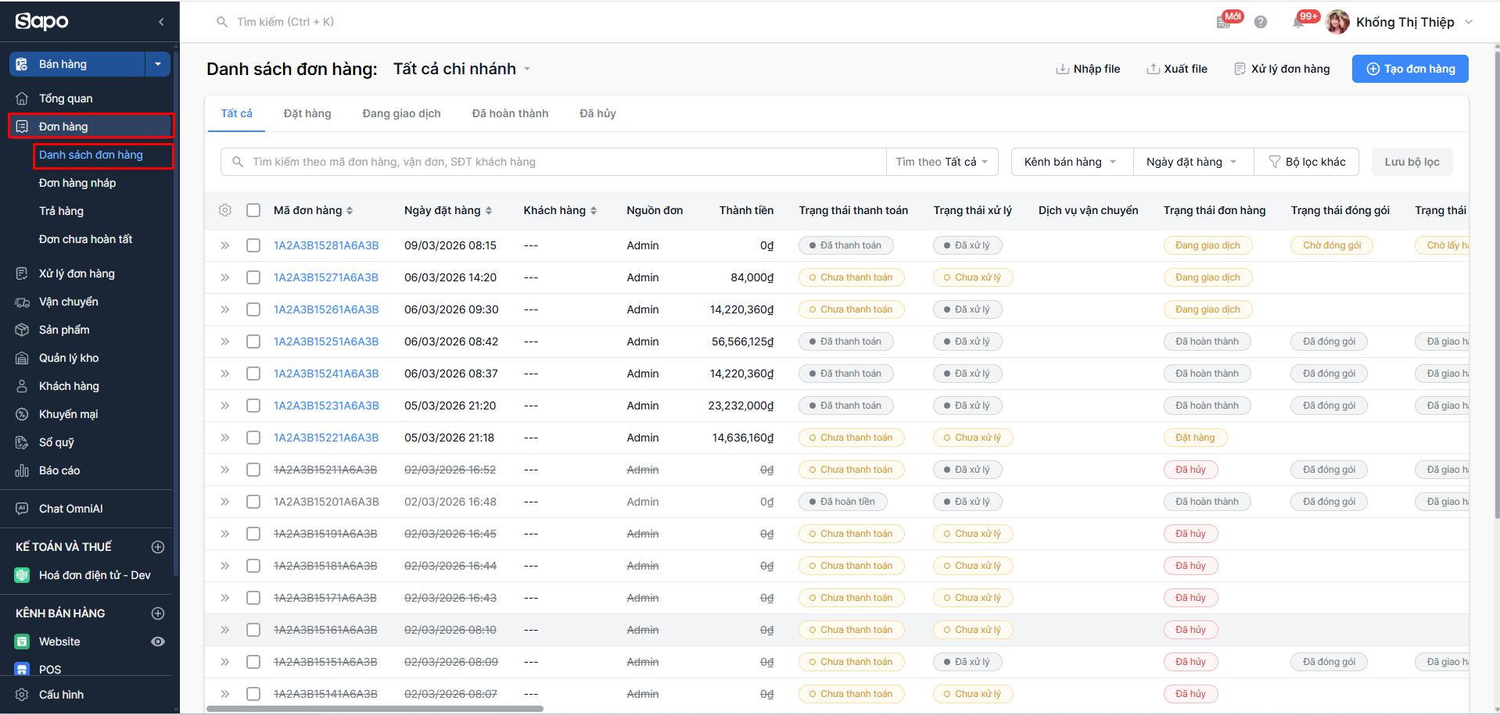The width and height of the screenshot is (1500, 715).
Task: Click the Tạo đơn hàng button
Action: click(x=1410, y=69)
